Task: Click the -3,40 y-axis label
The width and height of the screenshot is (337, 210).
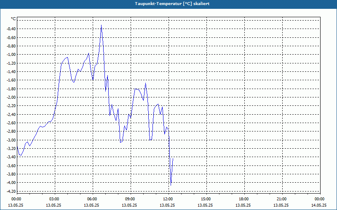Action: (x=12, y=157)
